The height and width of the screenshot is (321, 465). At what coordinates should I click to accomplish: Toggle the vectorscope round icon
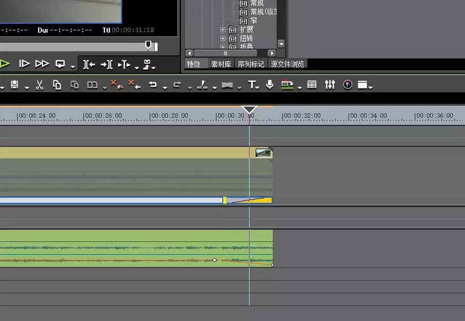(x=347, y=85)
